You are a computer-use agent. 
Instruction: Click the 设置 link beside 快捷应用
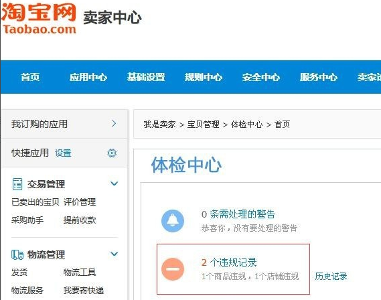[x=63, y=153]
